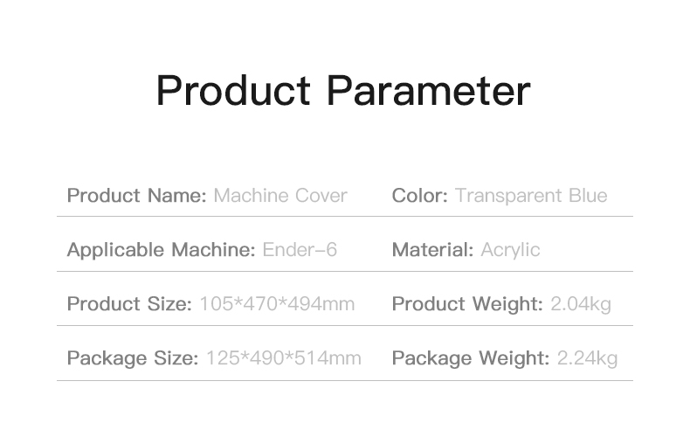Click divider line under Product Name row
The image size is (690, 423).
(345, 217)
